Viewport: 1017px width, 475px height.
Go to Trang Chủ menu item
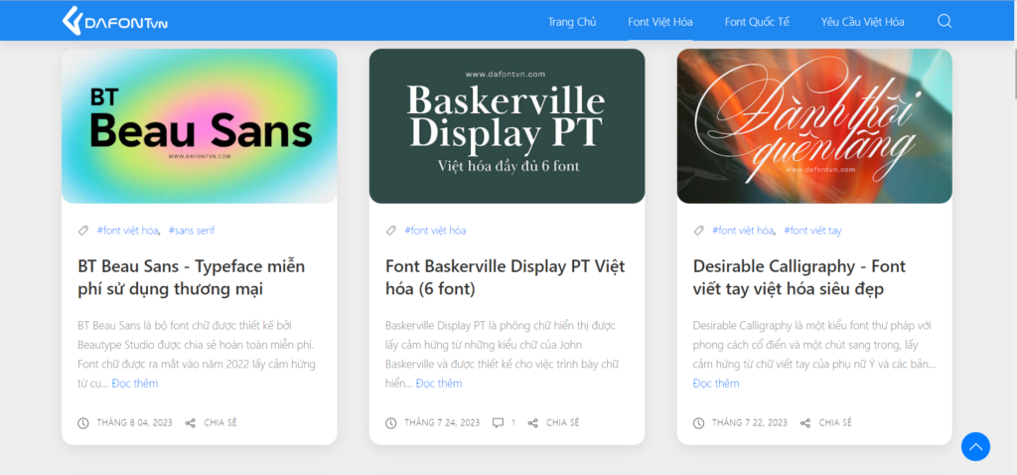click(x=571, y=22)
